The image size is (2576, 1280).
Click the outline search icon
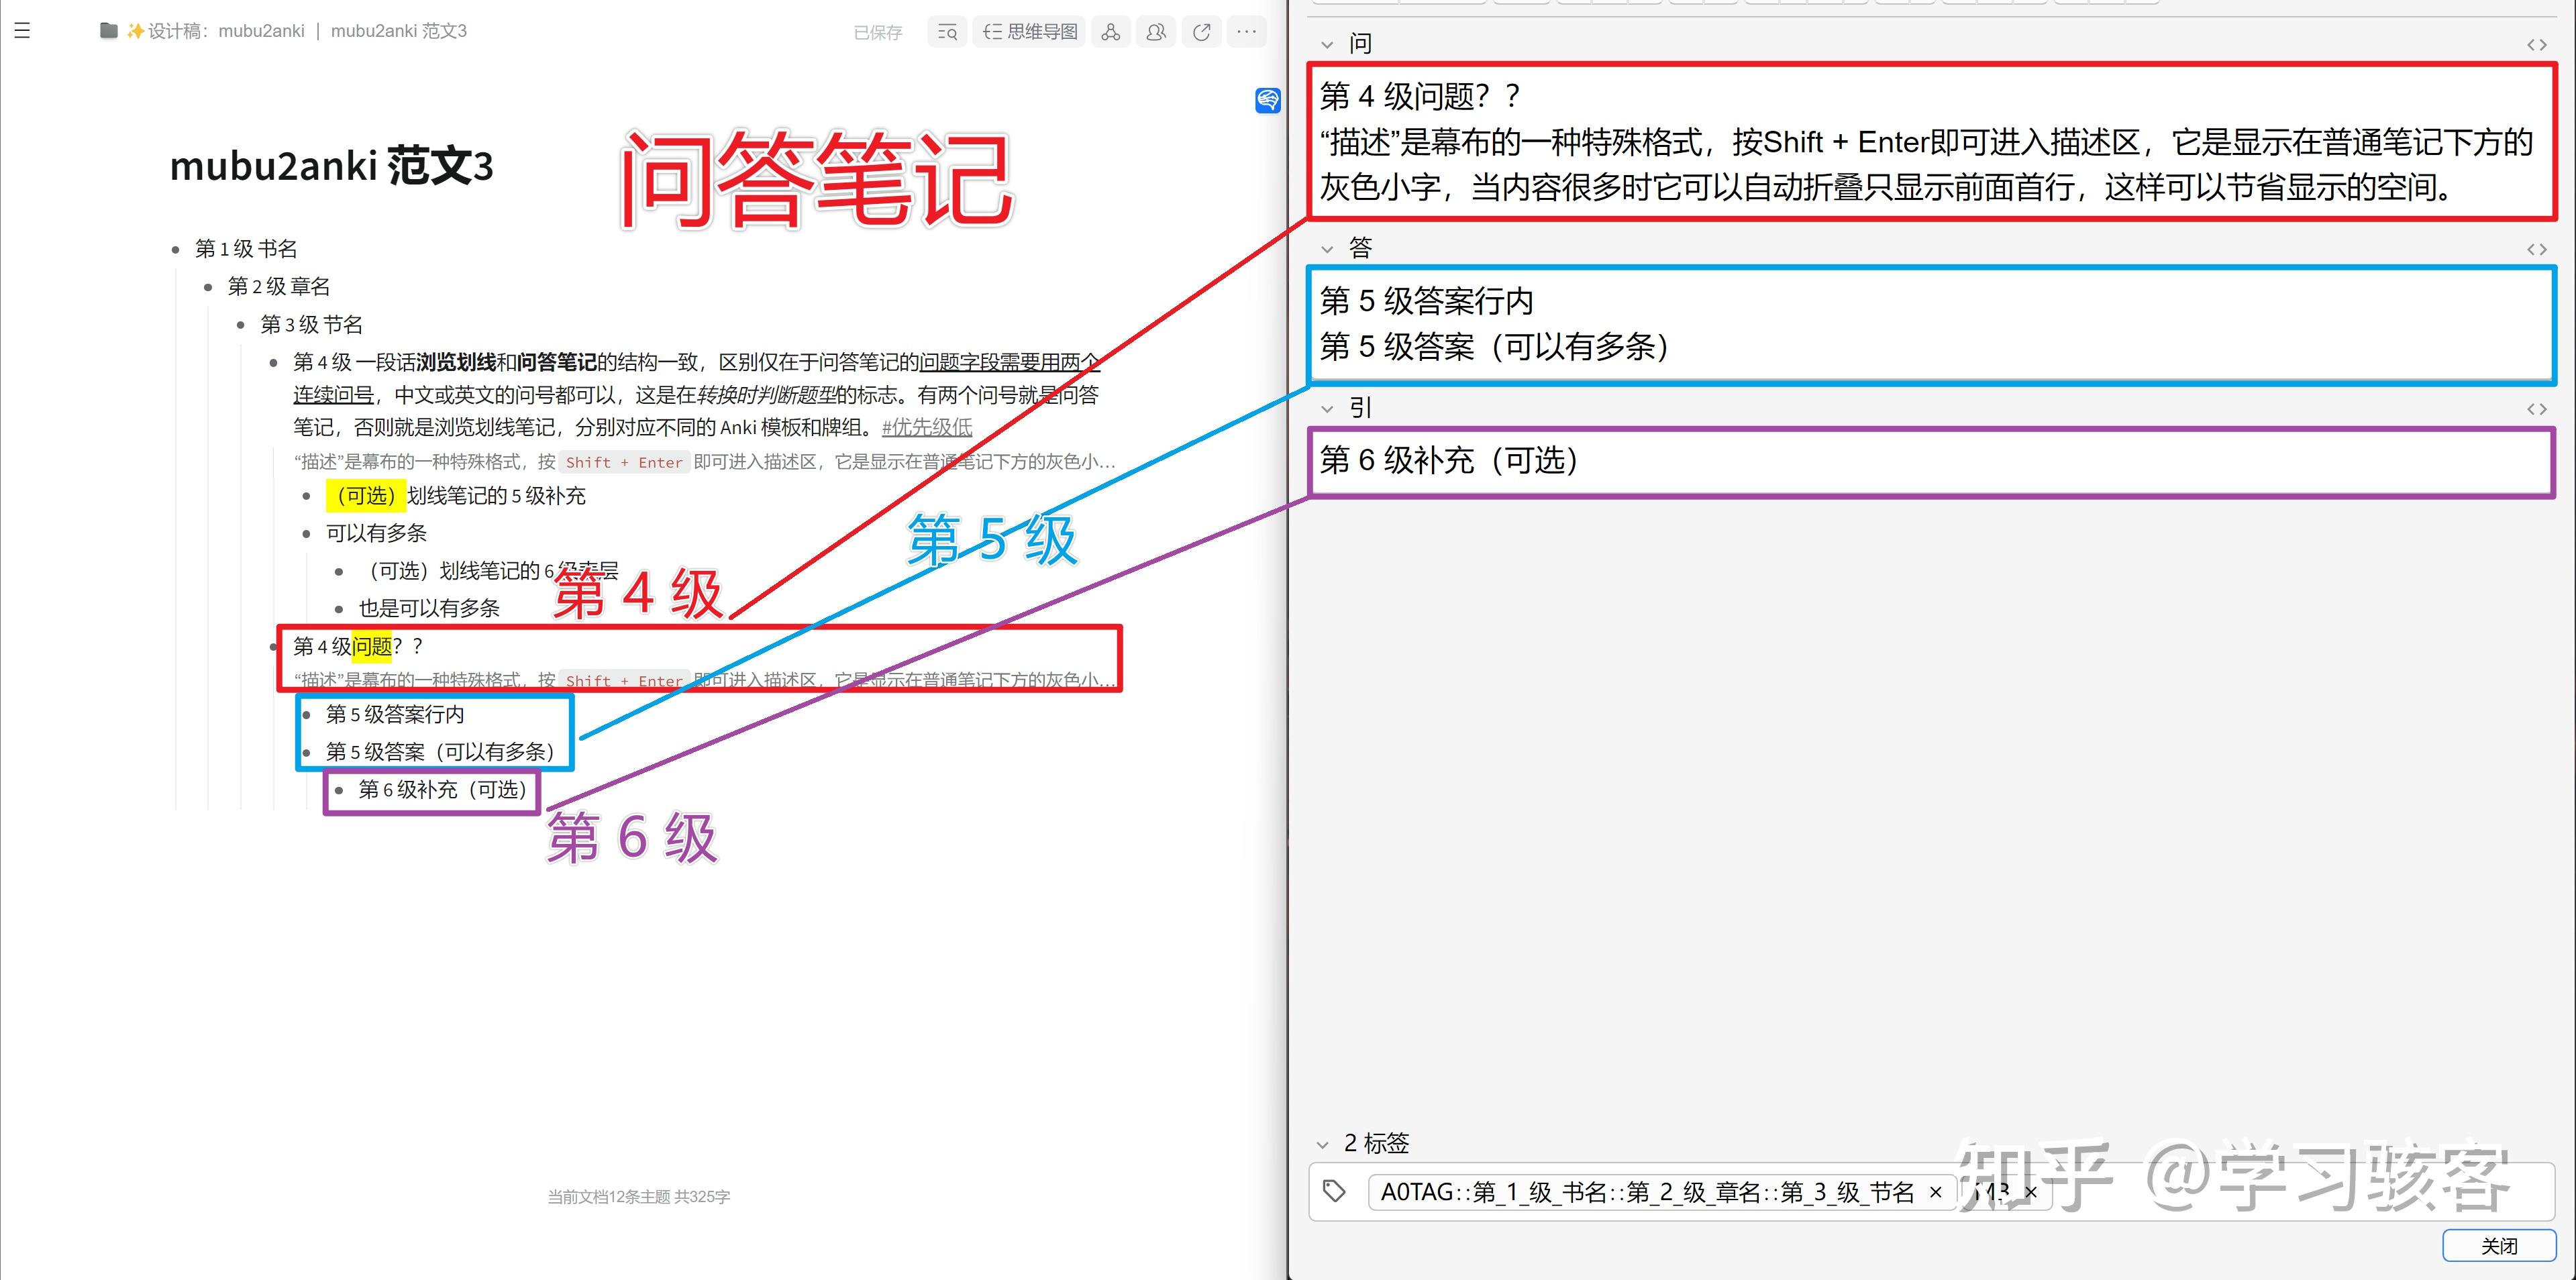947,32
